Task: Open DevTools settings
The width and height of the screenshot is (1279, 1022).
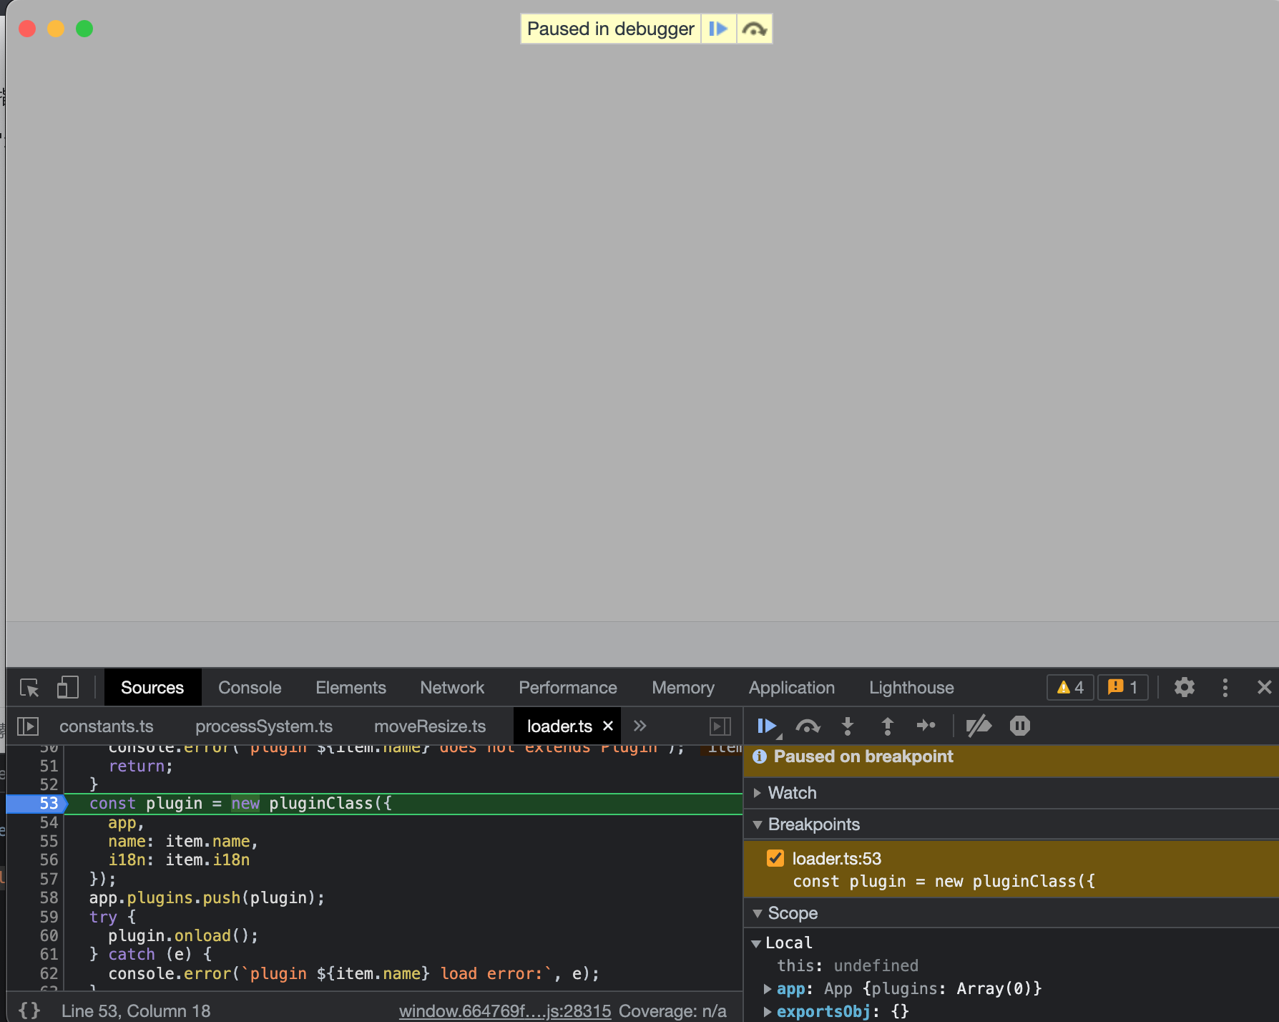Action: (1184, 687)
